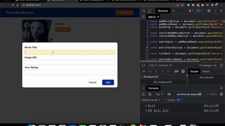Click the Your Rating input field
Viewport: 225px width, 126px height.
click(70, 72)
